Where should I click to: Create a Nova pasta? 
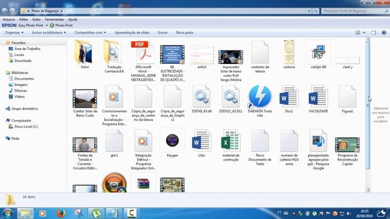click(x=185, y=32)
